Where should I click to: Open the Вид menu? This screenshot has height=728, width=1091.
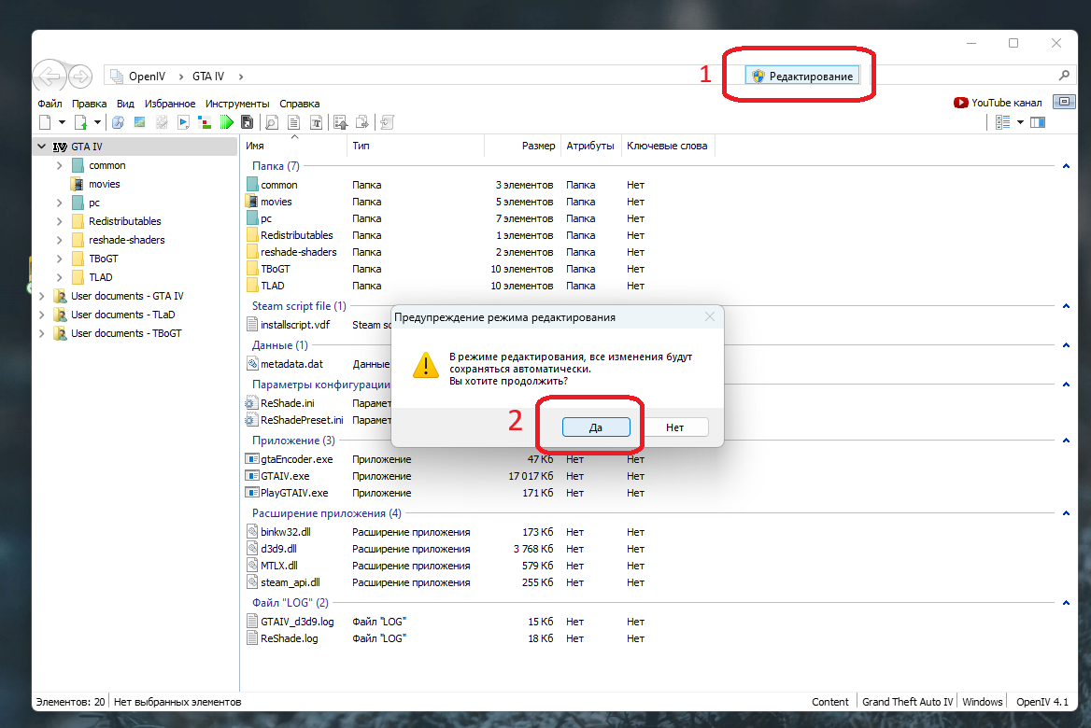[x=125, y=104]
